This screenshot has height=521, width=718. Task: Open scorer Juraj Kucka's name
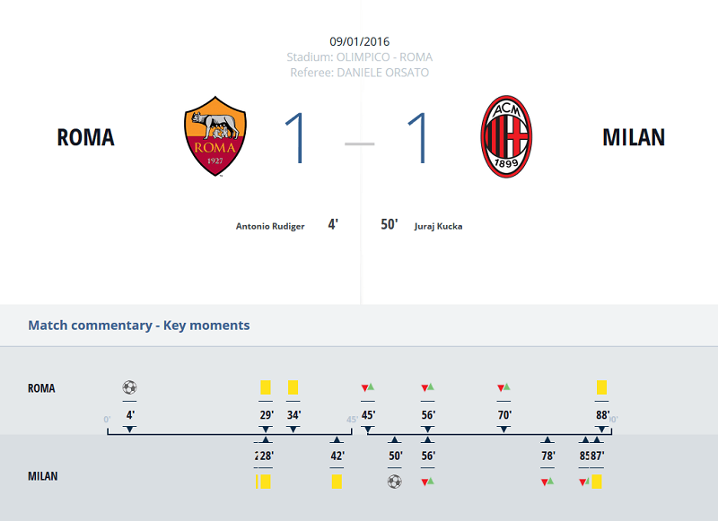(438, 226)
